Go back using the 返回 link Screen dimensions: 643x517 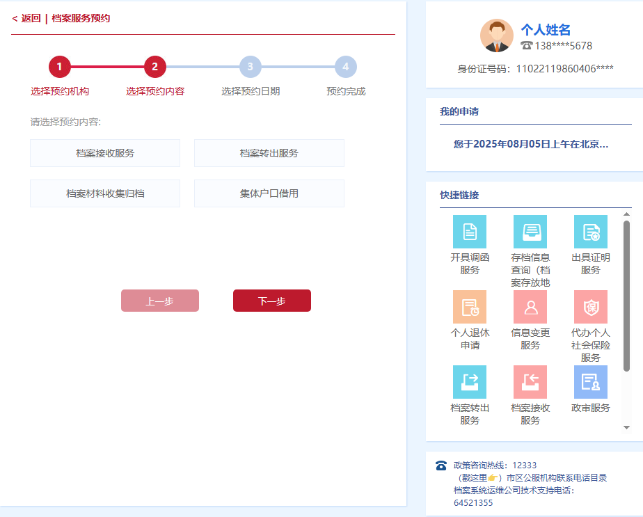click(x=26, y=18)
